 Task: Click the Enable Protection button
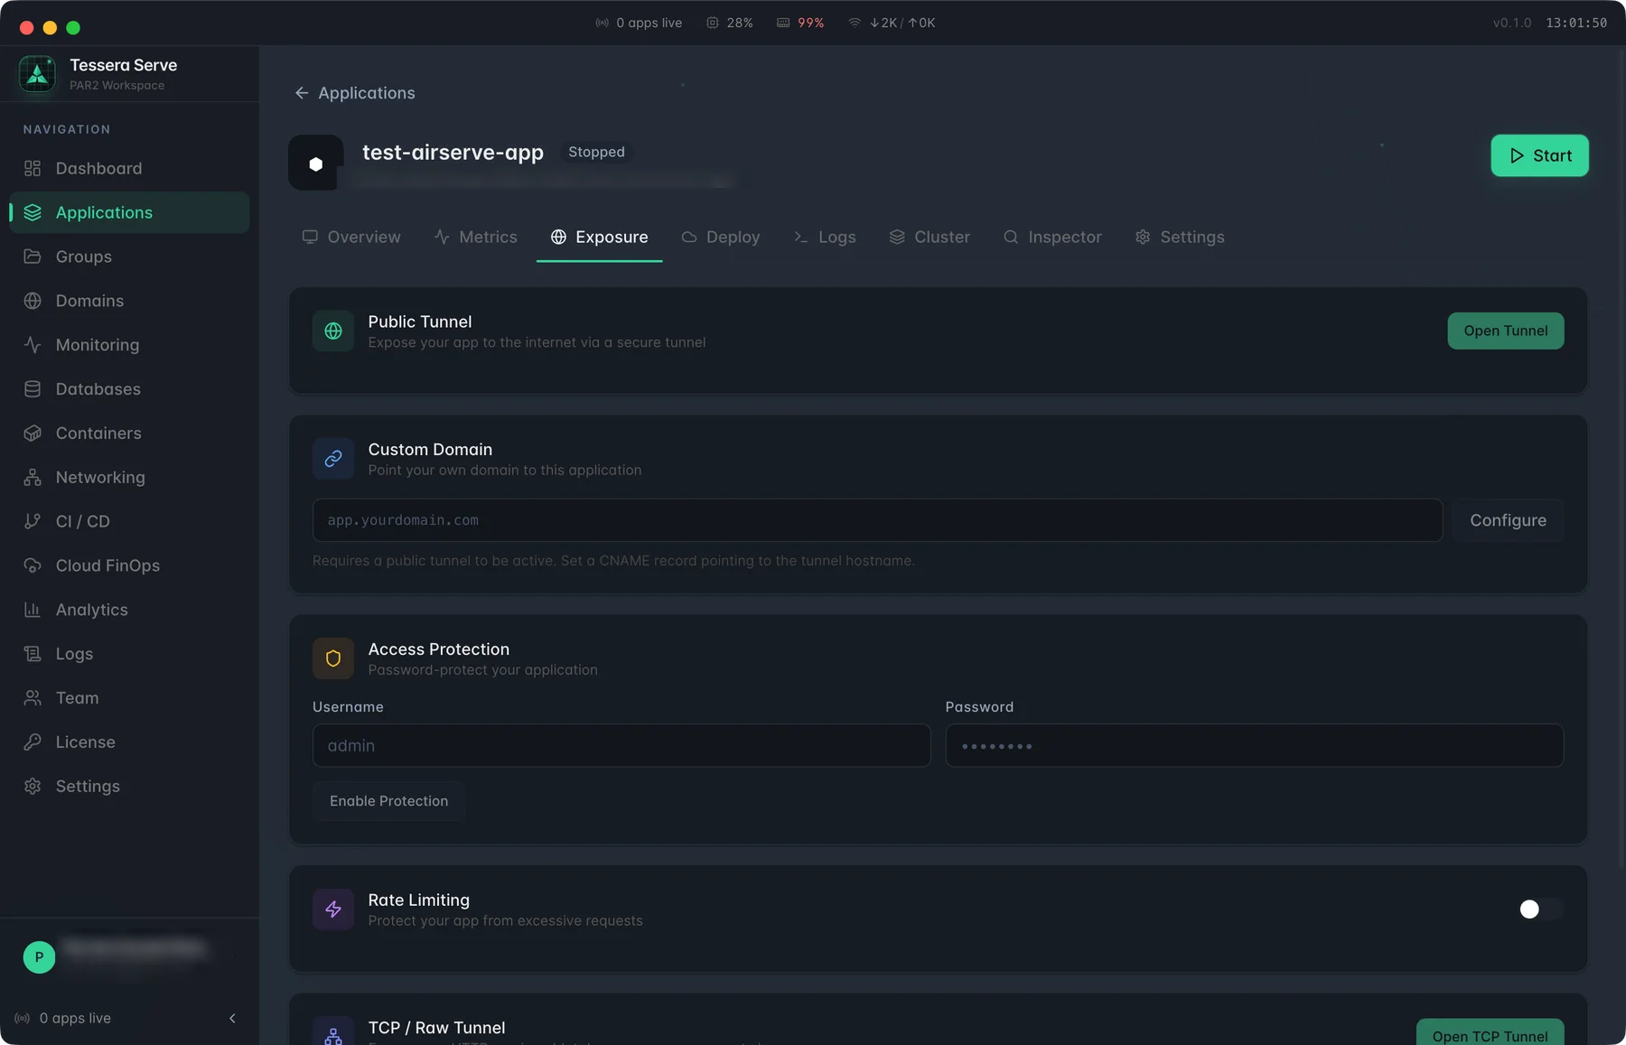(388, 802)
